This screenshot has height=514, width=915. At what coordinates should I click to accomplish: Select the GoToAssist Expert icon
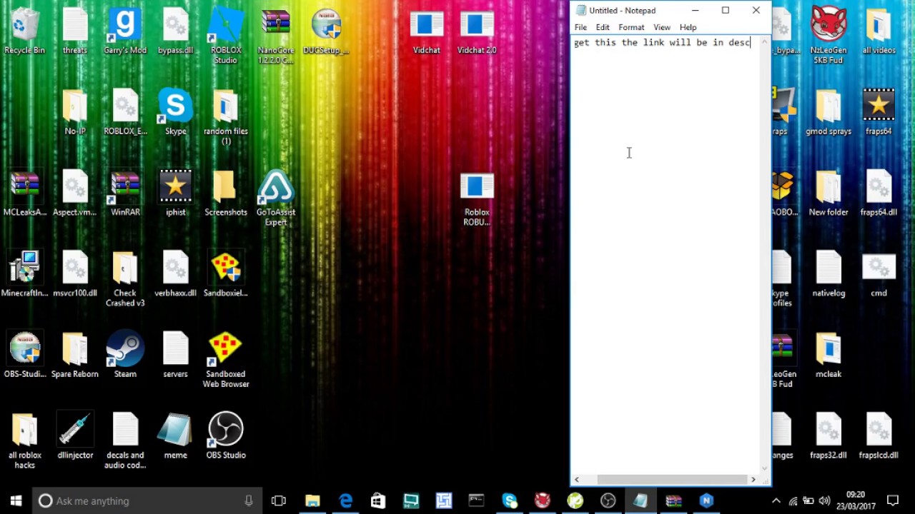tap(275, 198)
